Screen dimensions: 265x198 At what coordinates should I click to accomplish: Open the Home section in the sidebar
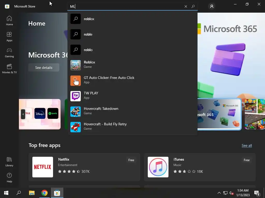point(9,21)
